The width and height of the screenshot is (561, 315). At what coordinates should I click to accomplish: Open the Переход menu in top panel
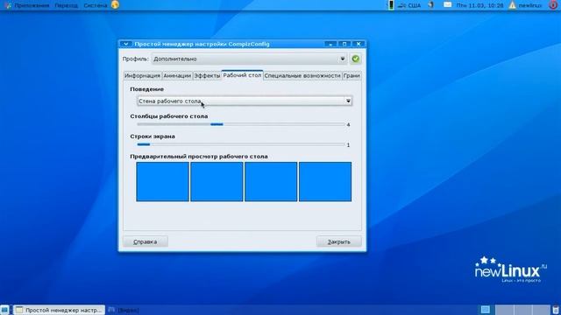click(x=67, y=5)
